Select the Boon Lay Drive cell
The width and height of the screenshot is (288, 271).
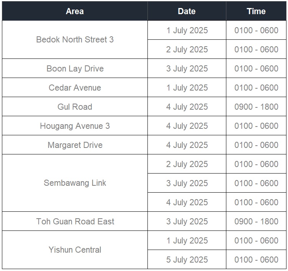[75, 68]
